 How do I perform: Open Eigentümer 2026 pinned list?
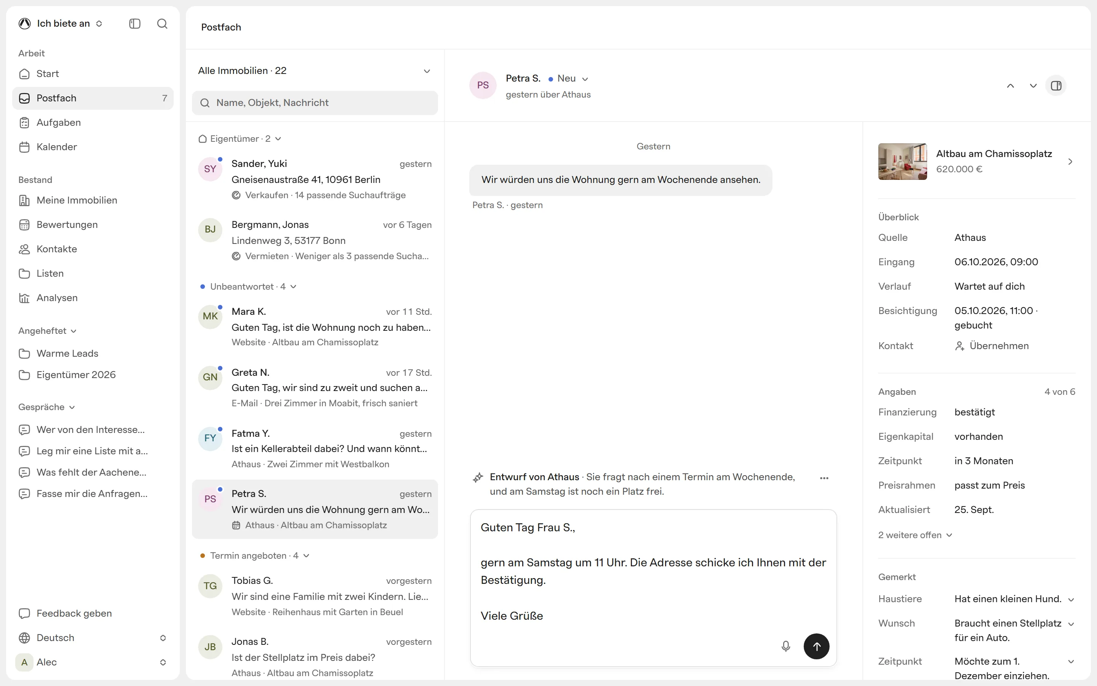[x=93, y=375]
